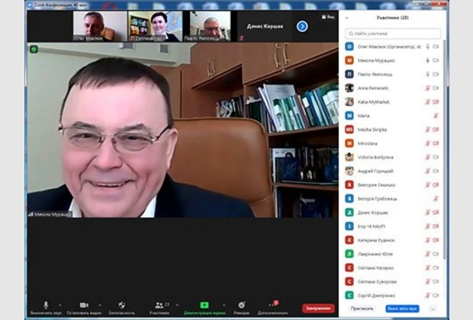Screen dimensions: 473x320
Task: Click the search magnifier icon in participants panel
Action: click(351, 34)
